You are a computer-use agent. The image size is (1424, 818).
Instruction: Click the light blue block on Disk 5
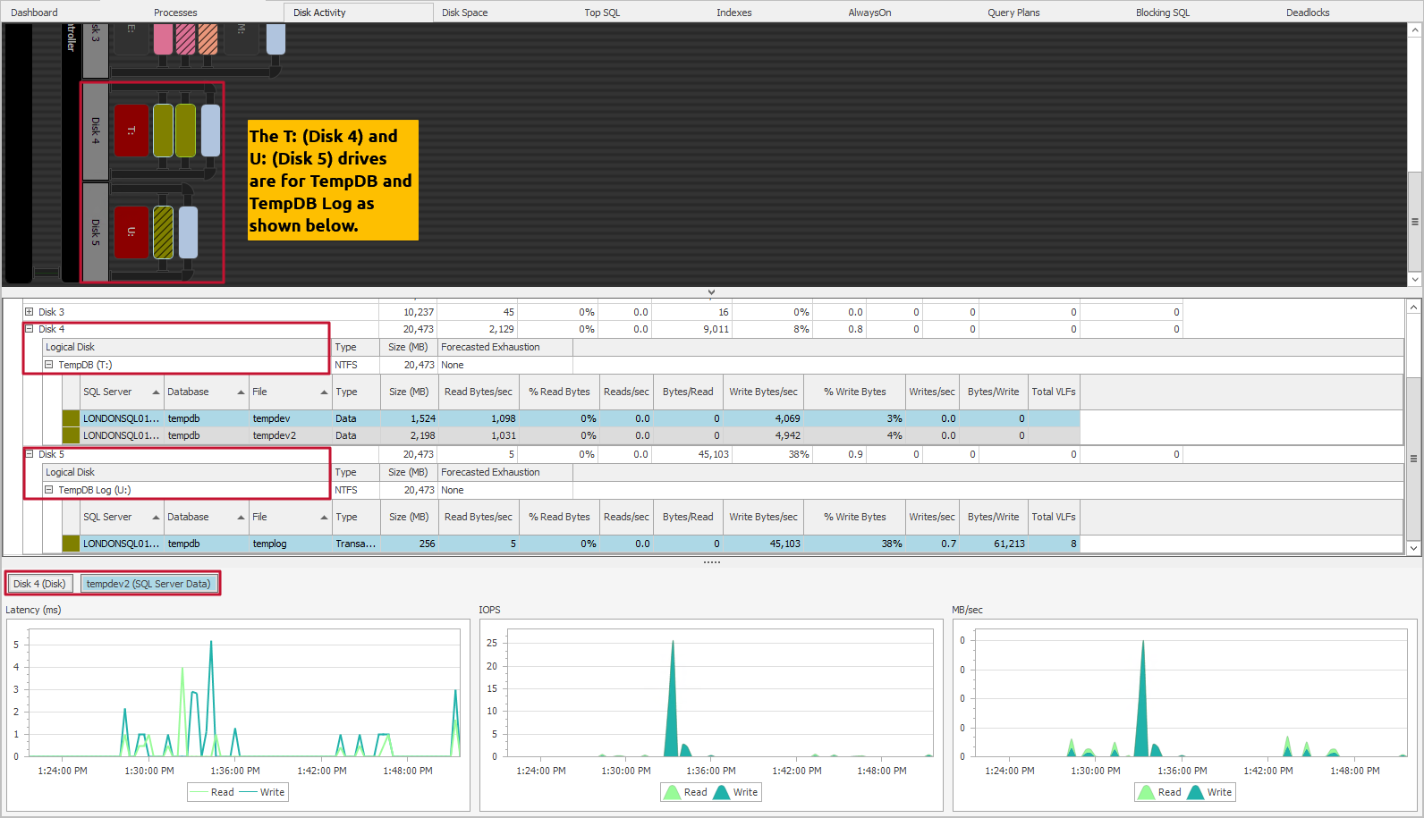[188, 232]
